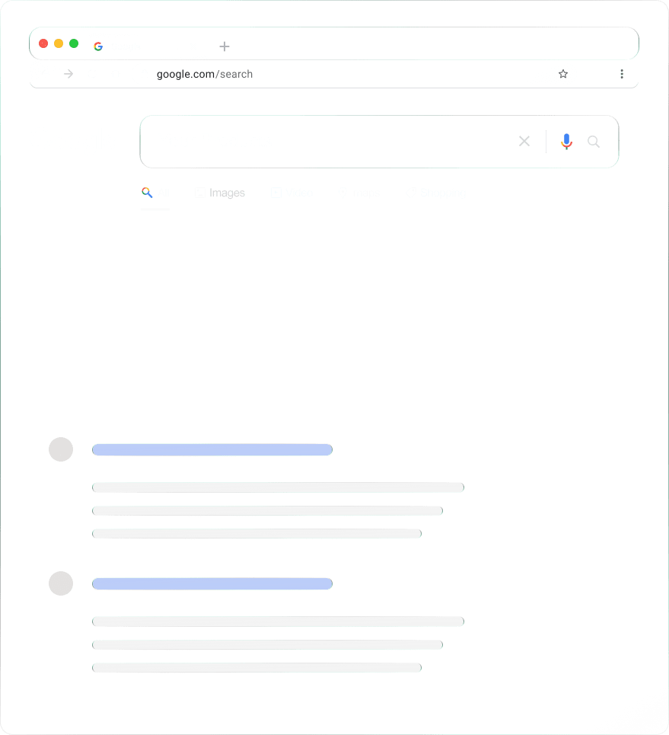Click the google.com/search address bar
Screen dimensions: 669x735
coord(205,74)
